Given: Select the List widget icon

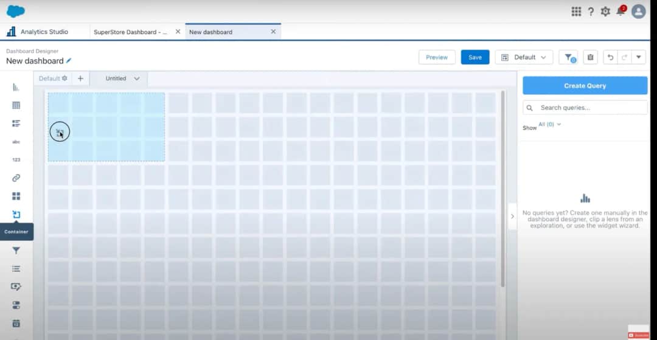Looking at the screenshot, I should pyautogui.click(x=16, y=123).
